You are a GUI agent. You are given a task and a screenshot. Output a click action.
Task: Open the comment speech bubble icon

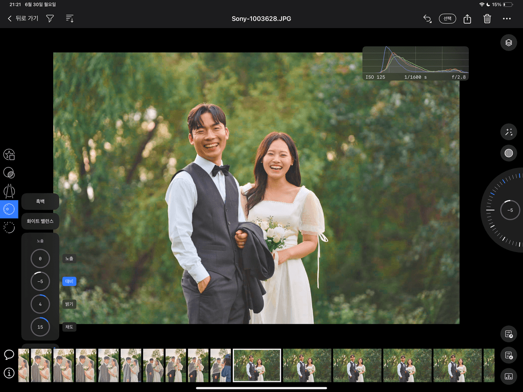[9, 355]
